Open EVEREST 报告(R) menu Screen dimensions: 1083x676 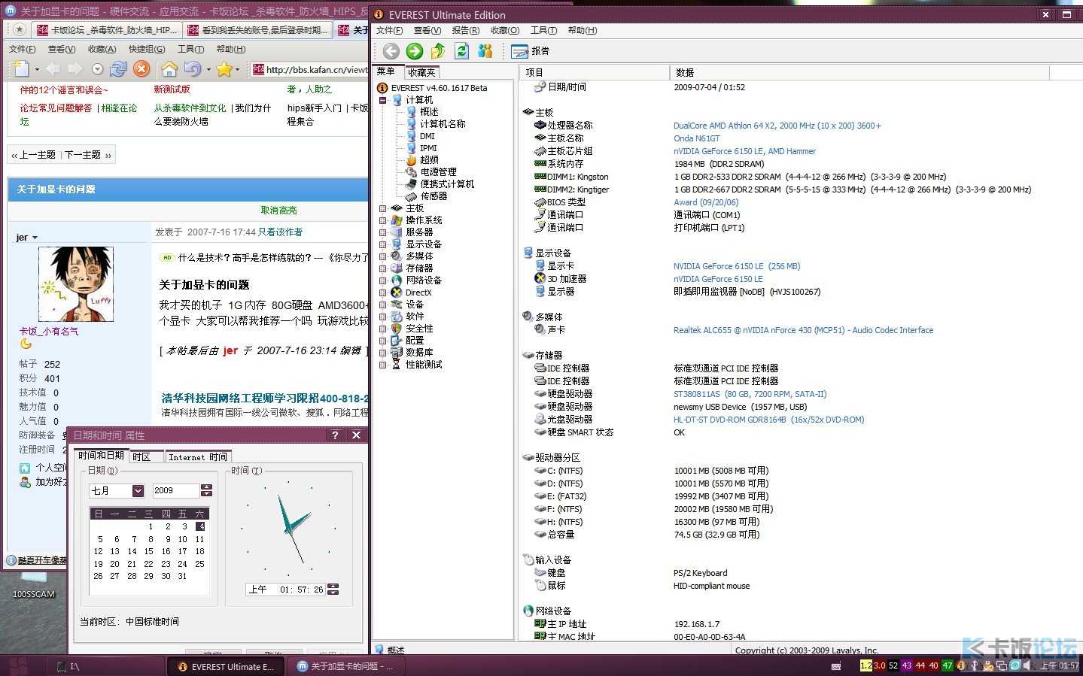pos(465,31)
